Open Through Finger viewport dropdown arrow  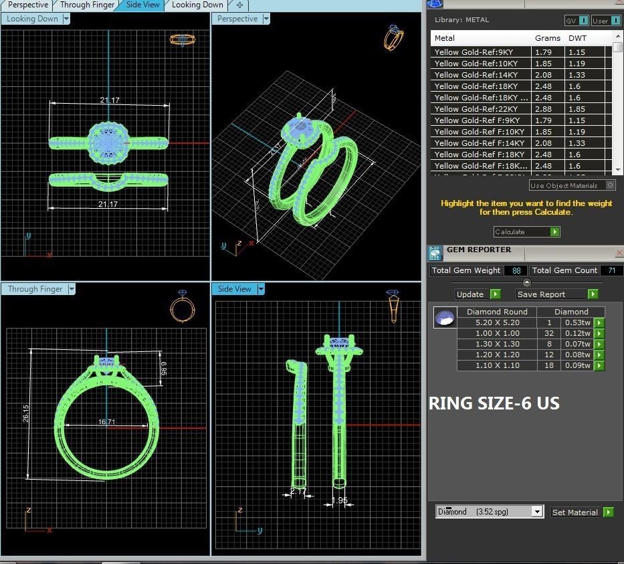click(72, 289)
